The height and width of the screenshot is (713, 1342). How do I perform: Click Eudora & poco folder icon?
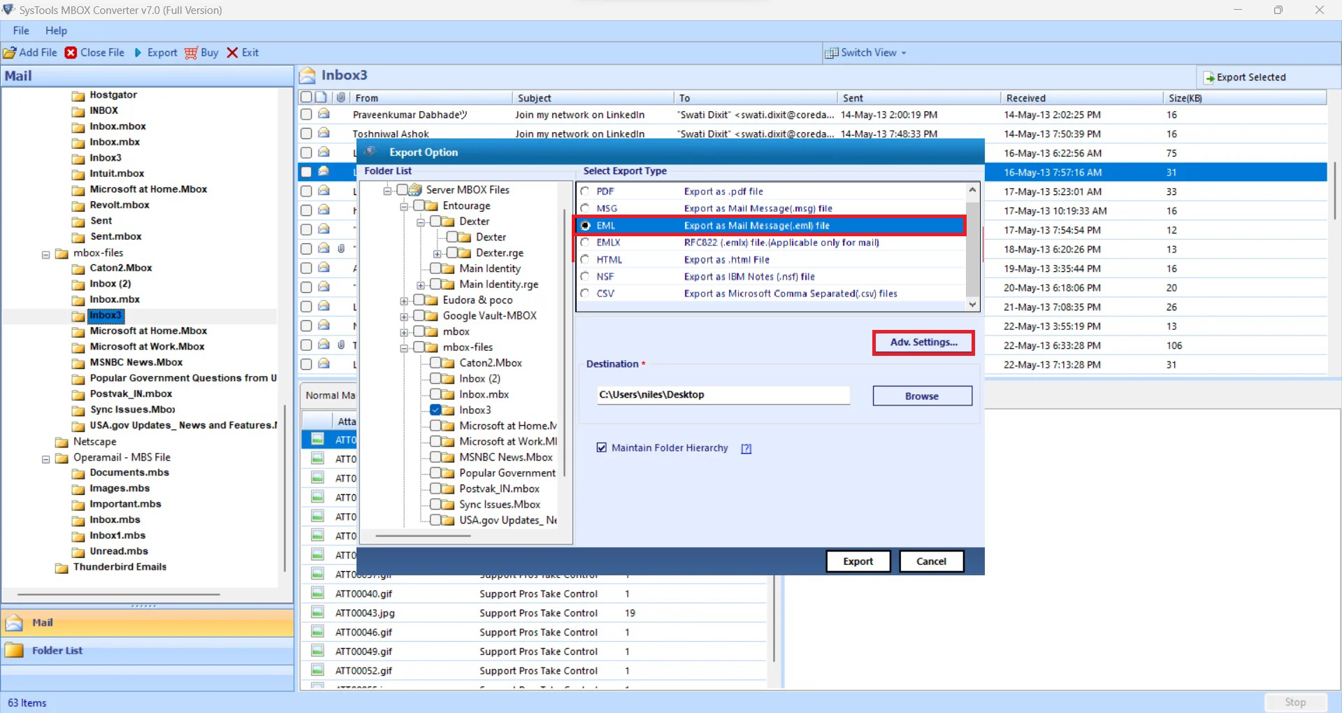tap(432, 300)
